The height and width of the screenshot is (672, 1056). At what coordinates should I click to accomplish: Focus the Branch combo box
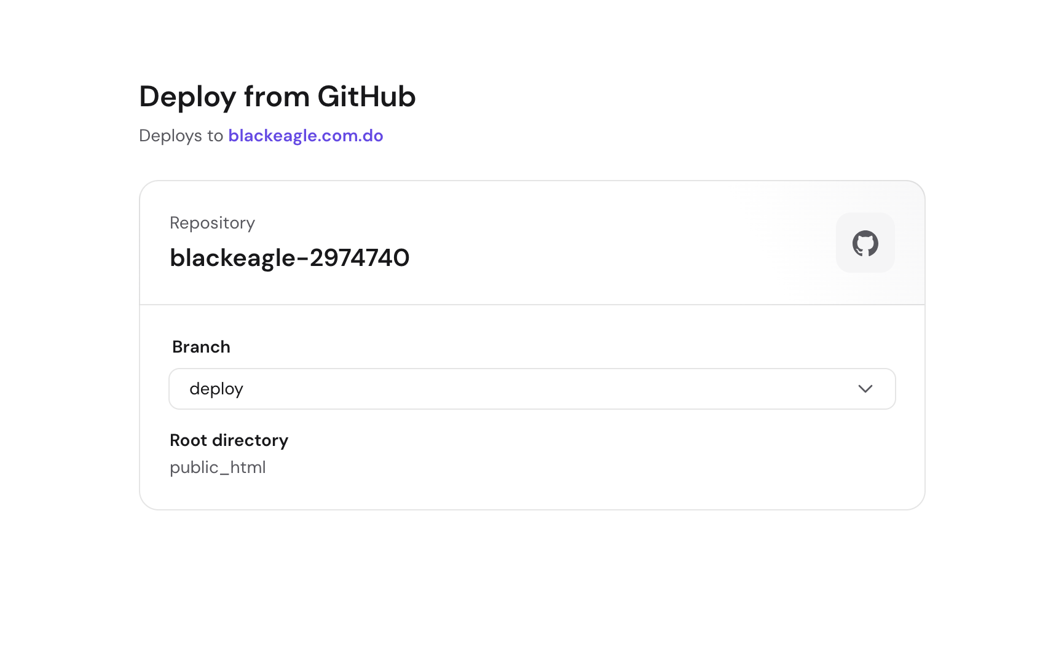click(532, 389)
